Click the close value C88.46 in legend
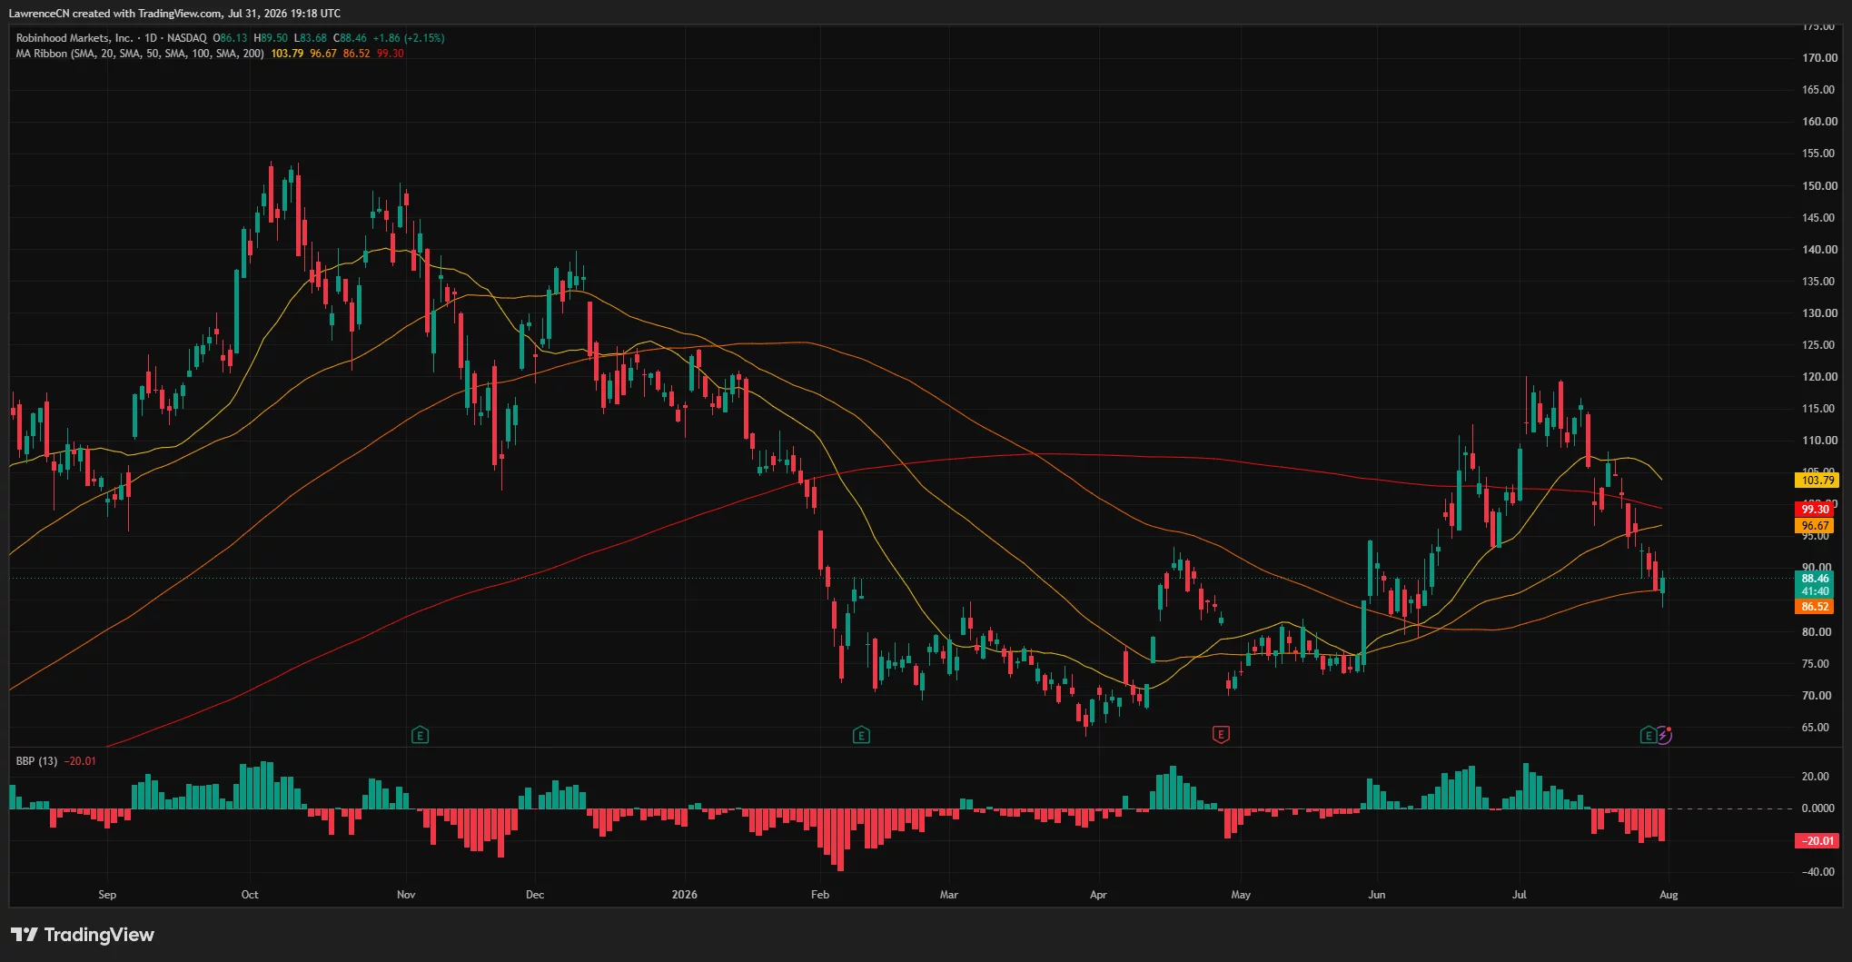The width and height of the screenshot is (1852, 962). click(351, 38)
